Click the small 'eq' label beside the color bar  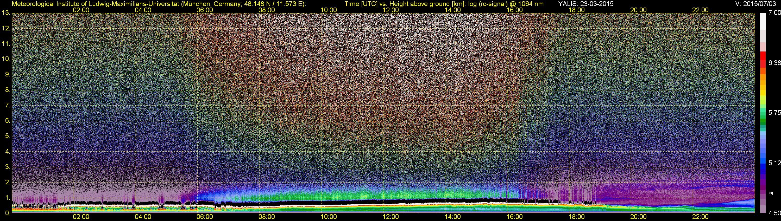(x=771, y=193)
